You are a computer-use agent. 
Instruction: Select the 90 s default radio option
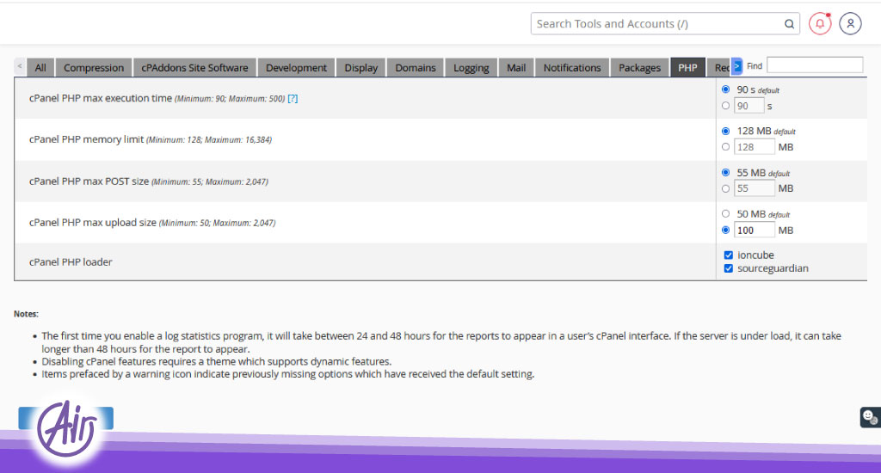[x=725, y=89]
